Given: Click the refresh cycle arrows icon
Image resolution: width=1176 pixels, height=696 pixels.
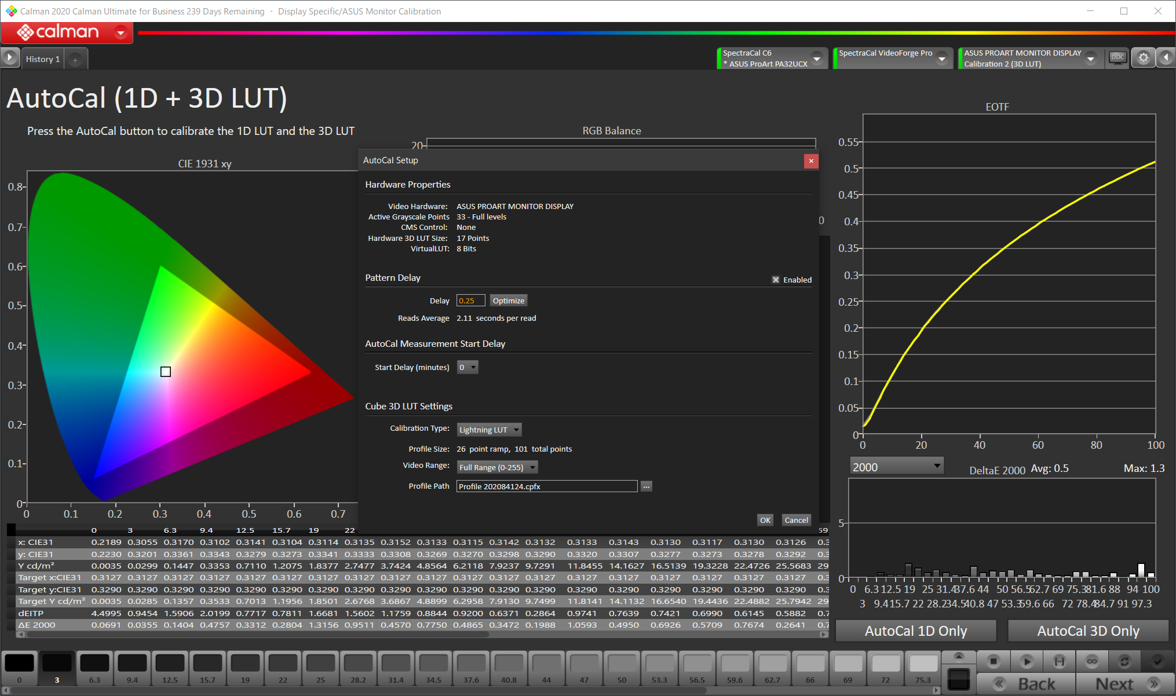Looking at the screenshot, I should pyautogui.click(x=1124, y=661).
